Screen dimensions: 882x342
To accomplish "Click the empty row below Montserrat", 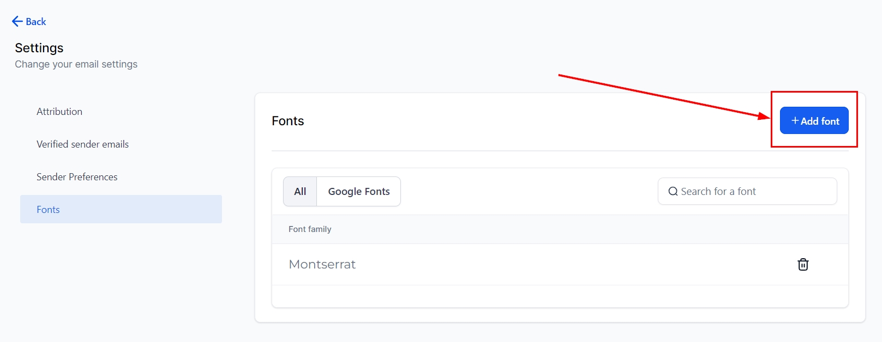I will pyautogui.click(x=560, y=296).
